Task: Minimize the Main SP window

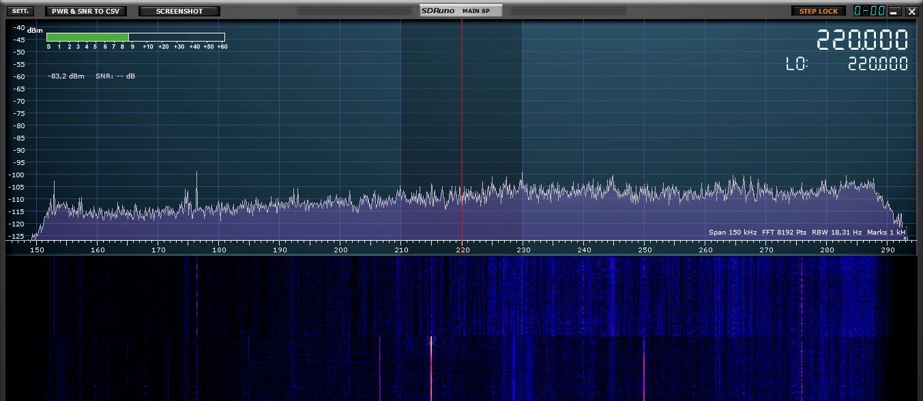Action: 894,12
